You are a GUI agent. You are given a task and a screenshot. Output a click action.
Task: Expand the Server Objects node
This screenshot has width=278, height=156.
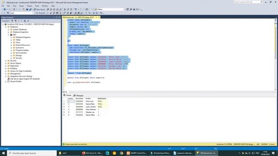[x=6, y=63]
